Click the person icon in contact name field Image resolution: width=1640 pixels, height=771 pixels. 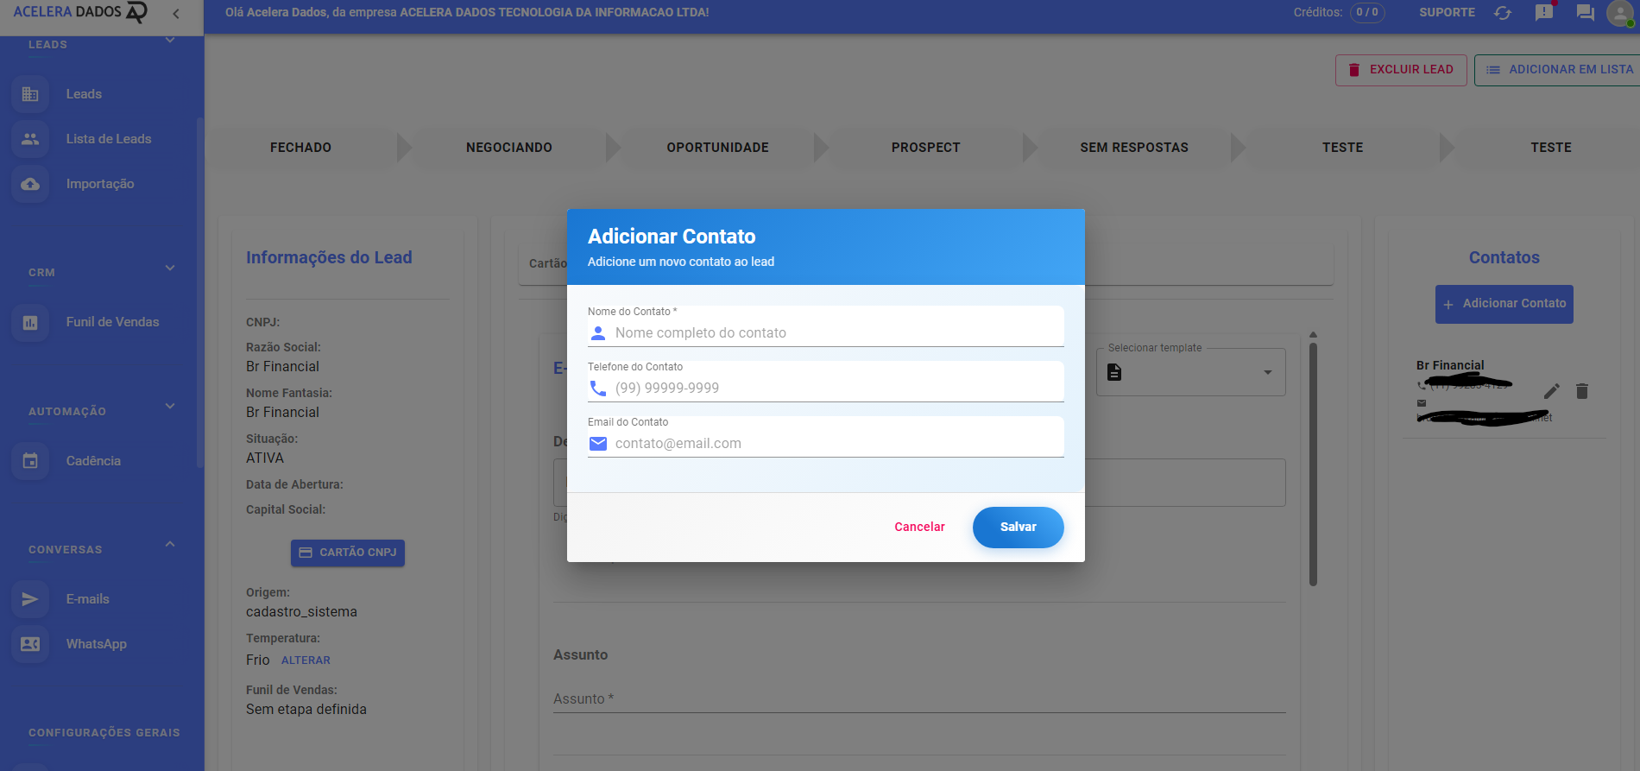[598, 333]
